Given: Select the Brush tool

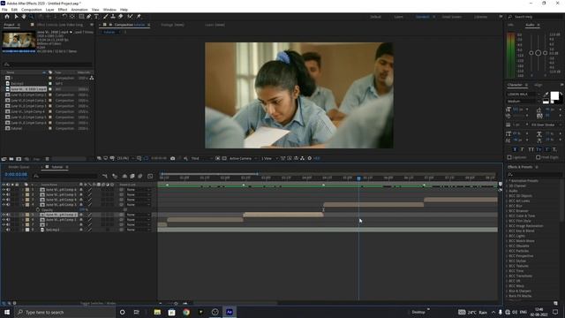Looking at the screenshot, I should (106, 17).
